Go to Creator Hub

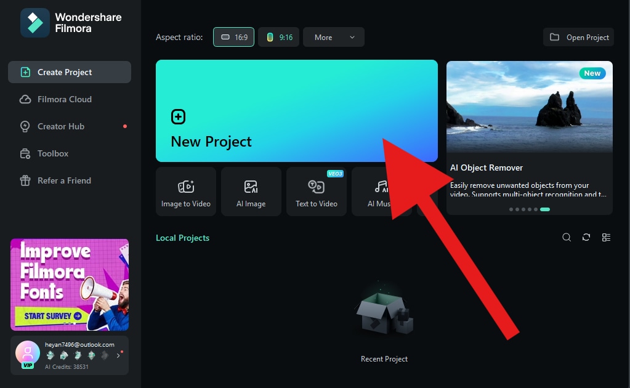[x=70, y=126]
